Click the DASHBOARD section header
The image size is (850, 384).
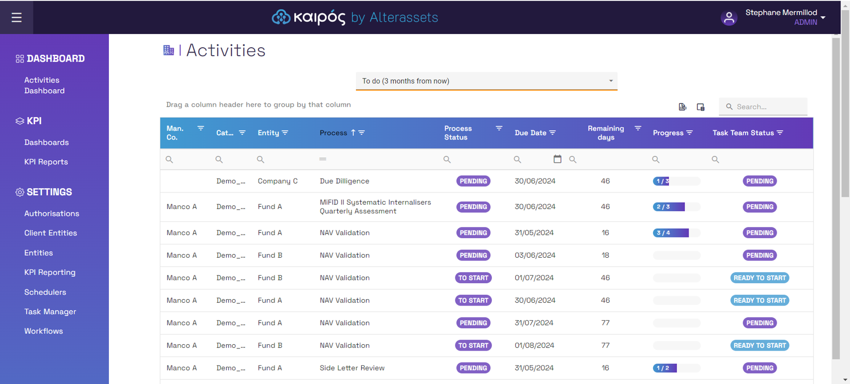pyautogui.click(x=50, y=59)
